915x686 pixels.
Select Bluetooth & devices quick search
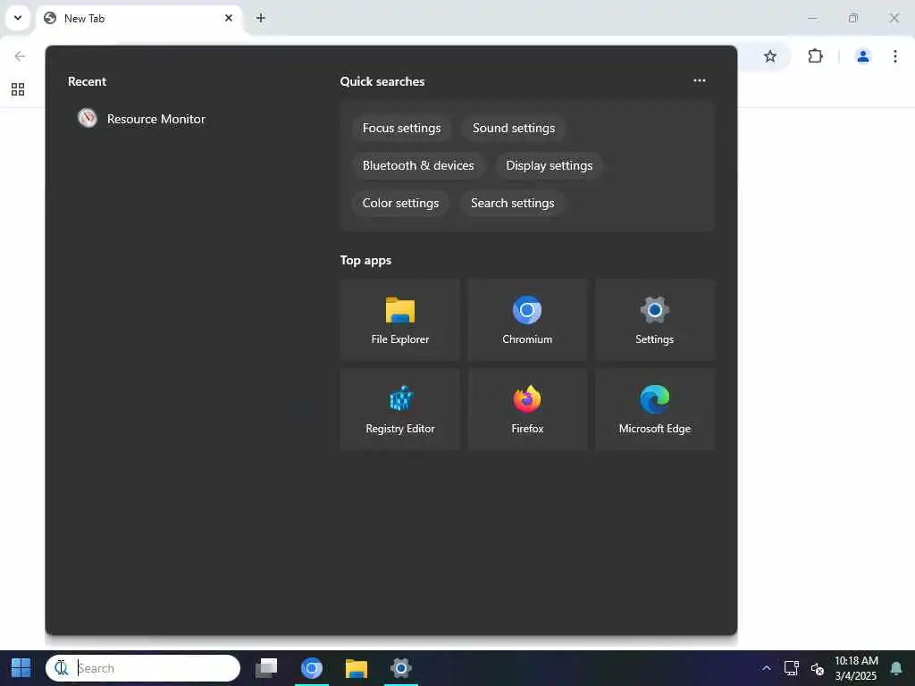click(x=418, y=165)
